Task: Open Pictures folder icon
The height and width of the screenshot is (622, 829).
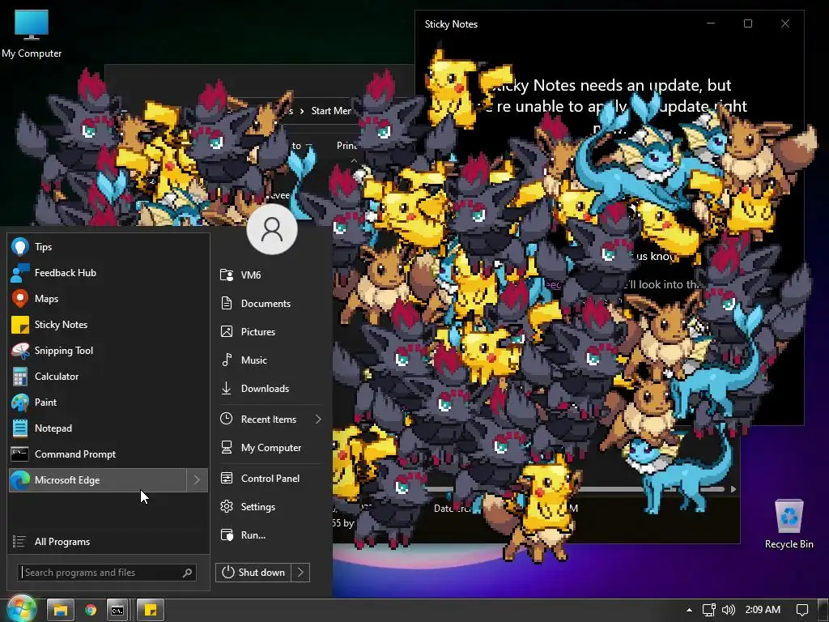Action: point(227,331)
